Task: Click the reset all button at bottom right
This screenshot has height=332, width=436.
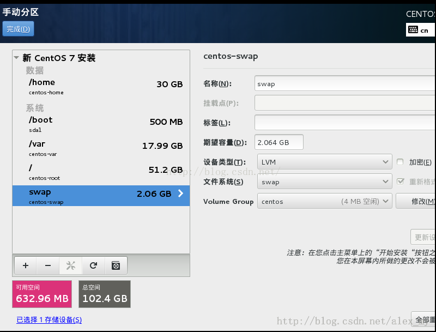Action: (x=423, y=319)
